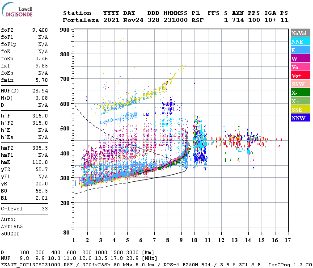This screenshot has height=268, width=313.
Task: Click the year 2021 in header
Action: pyautogui.click(x=111, y=20)
